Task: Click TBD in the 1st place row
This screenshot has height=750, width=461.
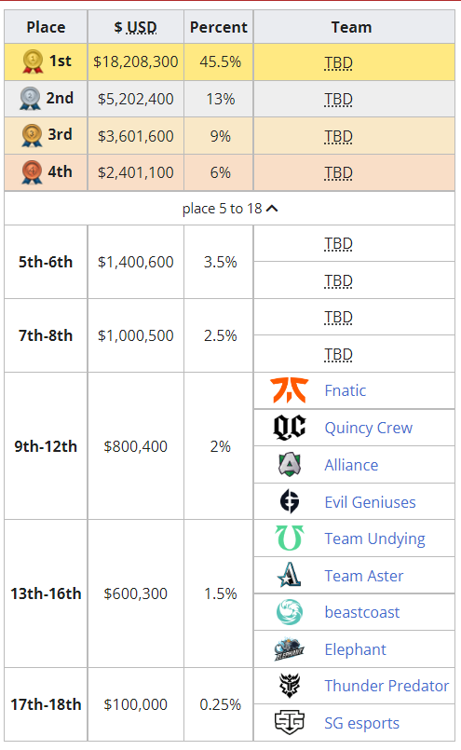Action: click(x=338, y=62)
